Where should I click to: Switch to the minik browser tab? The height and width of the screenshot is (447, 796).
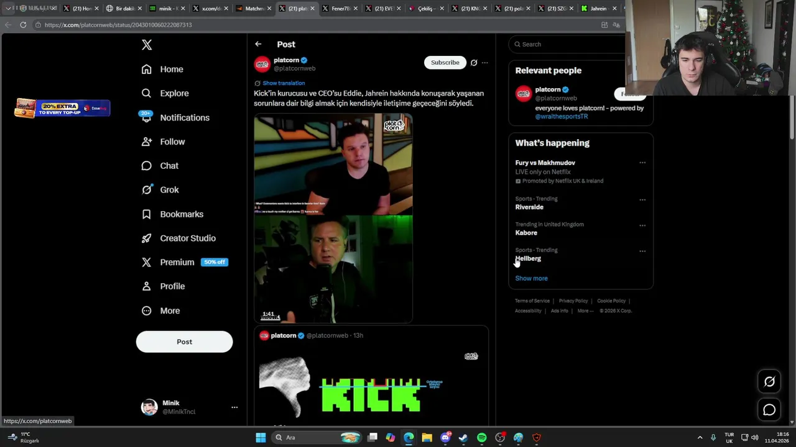coord(166,9)
